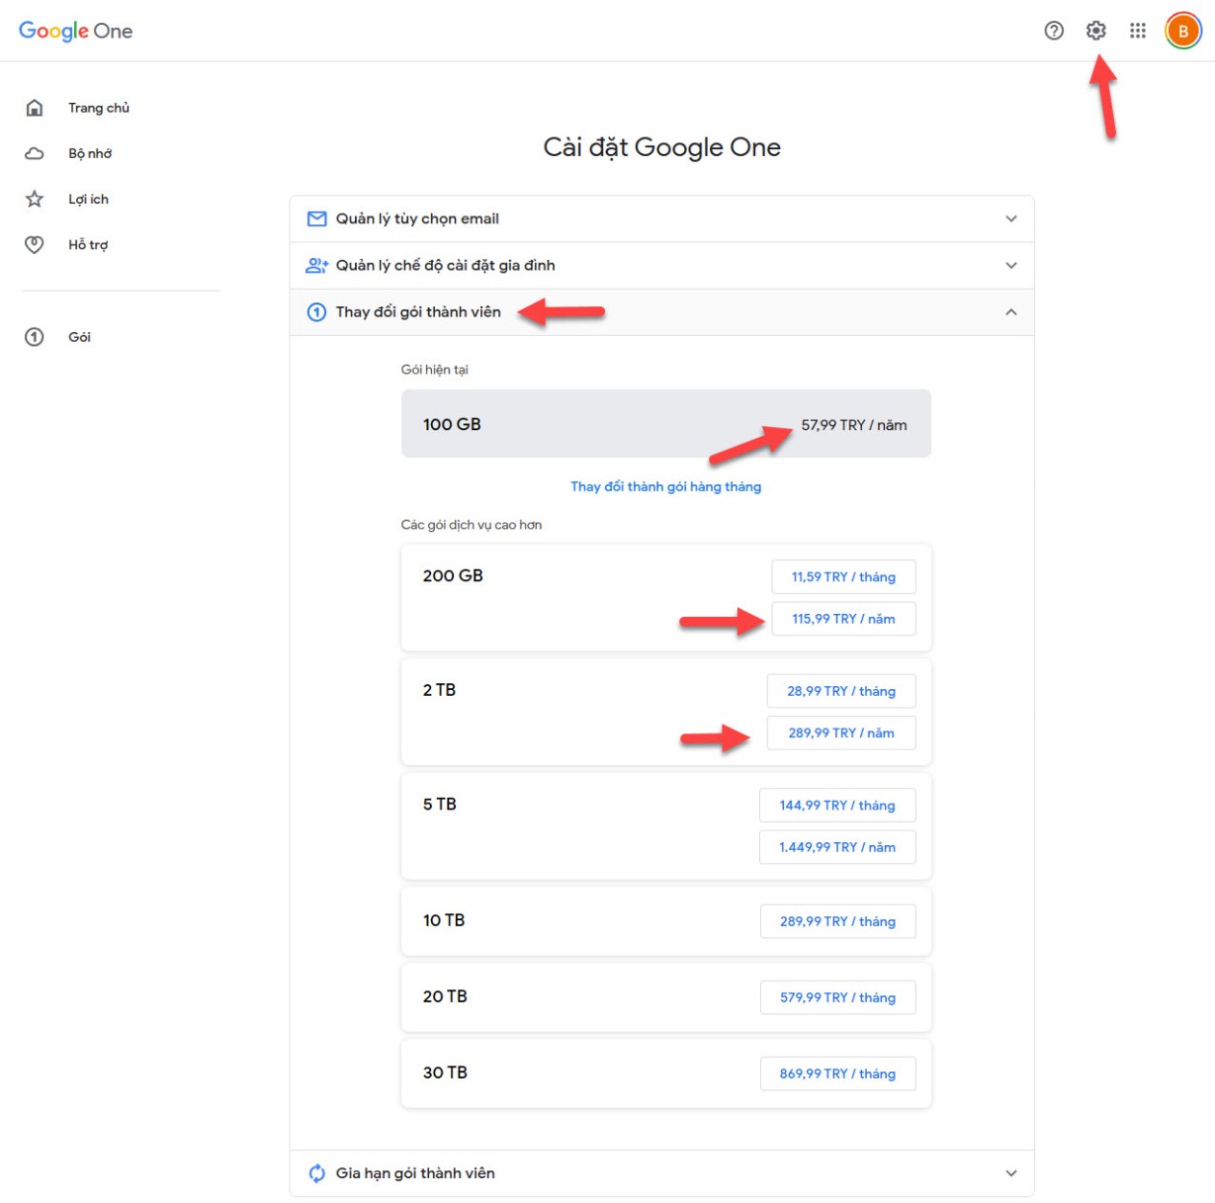Click the Lợi ích star icon

[x=35, y=199]
